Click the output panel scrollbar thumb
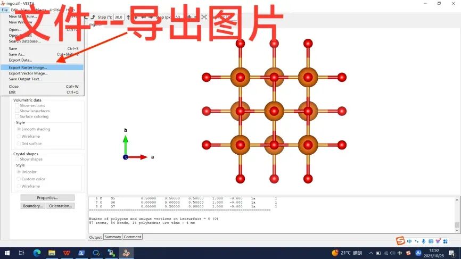 click(x=457, y=224)
